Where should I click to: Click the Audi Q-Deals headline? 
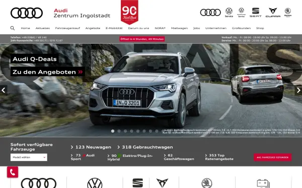click(x=35, y=59)
